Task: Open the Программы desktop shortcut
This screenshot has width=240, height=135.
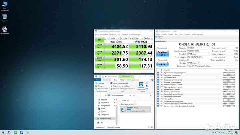Action: click(5, 30)
